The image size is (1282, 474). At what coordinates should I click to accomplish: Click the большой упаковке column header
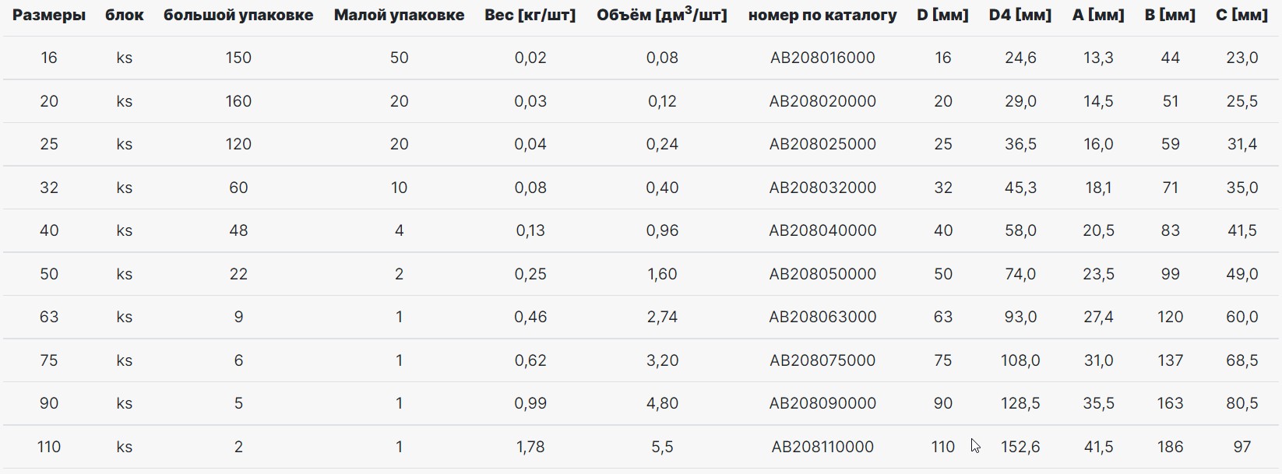(x=238, y=15)
